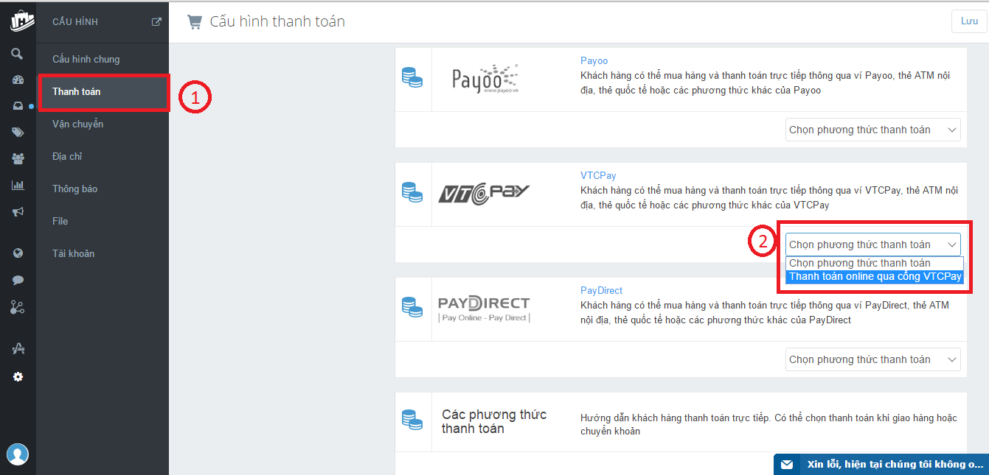Open VTCPay payment method dropdown
This screenshot has width=989, height=475.
point(873,244)
